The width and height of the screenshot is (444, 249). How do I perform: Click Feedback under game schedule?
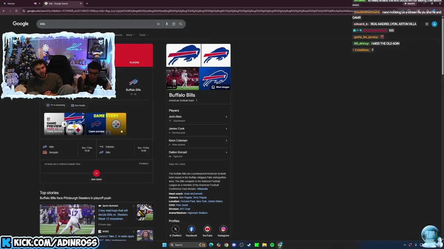point(144,164)
